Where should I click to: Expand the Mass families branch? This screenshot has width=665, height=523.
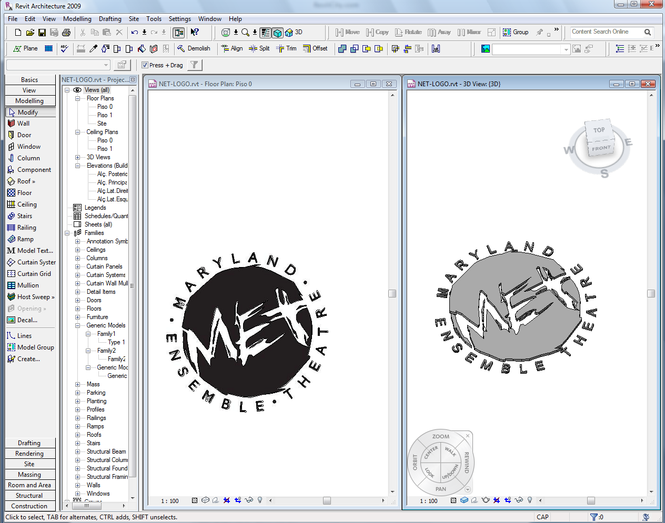pyautogui.click(x=78, y=384)
